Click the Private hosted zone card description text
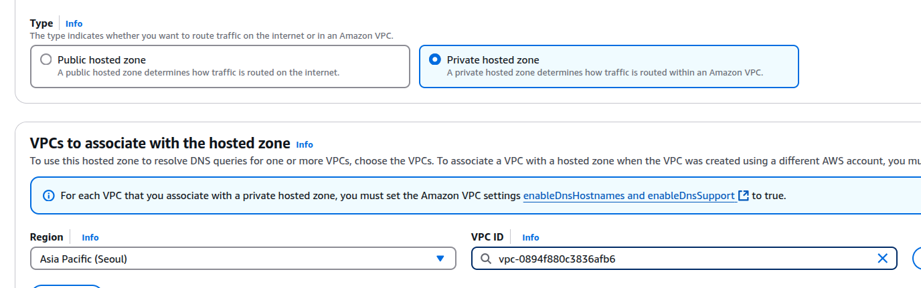Screen dimensions: 921x288 tap(605, 72)
